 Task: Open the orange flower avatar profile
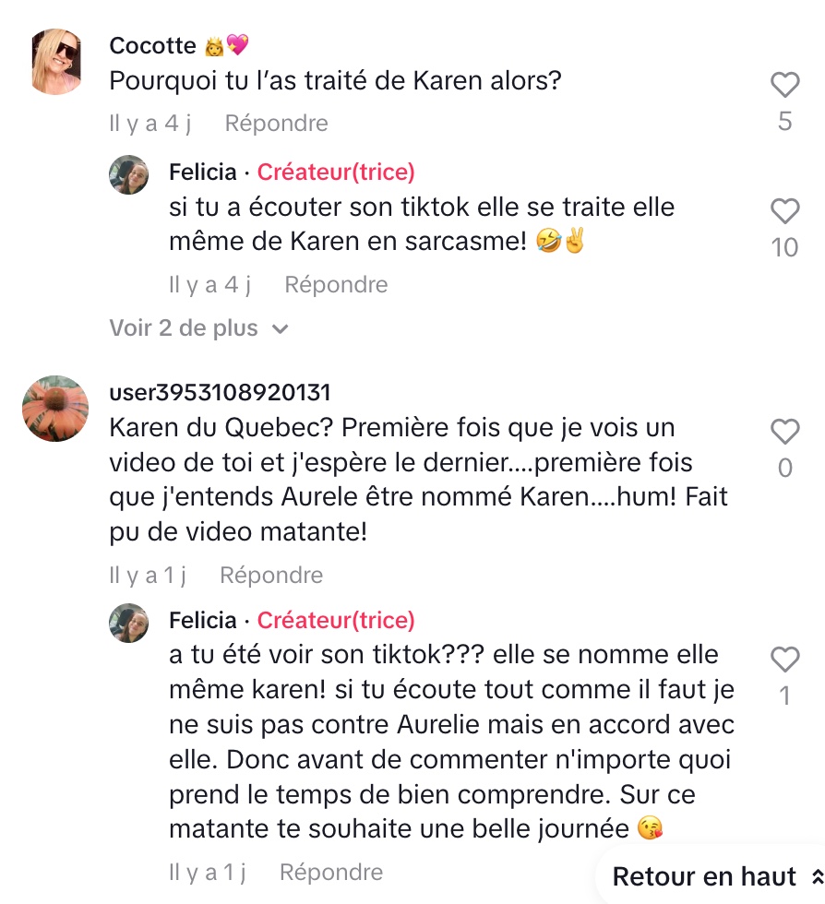pos(55,409)
